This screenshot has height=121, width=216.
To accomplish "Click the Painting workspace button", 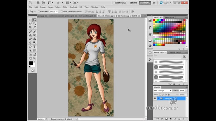I will click(x=145, y=3).
